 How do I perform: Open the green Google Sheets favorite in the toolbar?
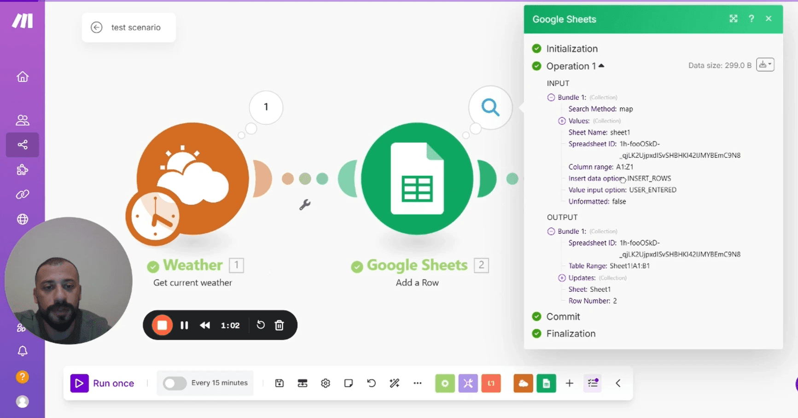click(x=546, y=383)
